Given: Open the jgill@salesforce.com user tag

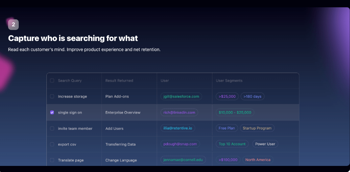Looking at the screenshot, I should (181, 97).
